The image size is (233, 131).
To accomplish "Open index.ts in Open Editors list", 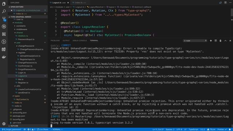I will [20, 14].
